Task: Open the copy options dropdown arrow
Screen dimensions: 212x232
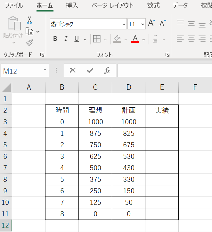Action: pos(38,32)
